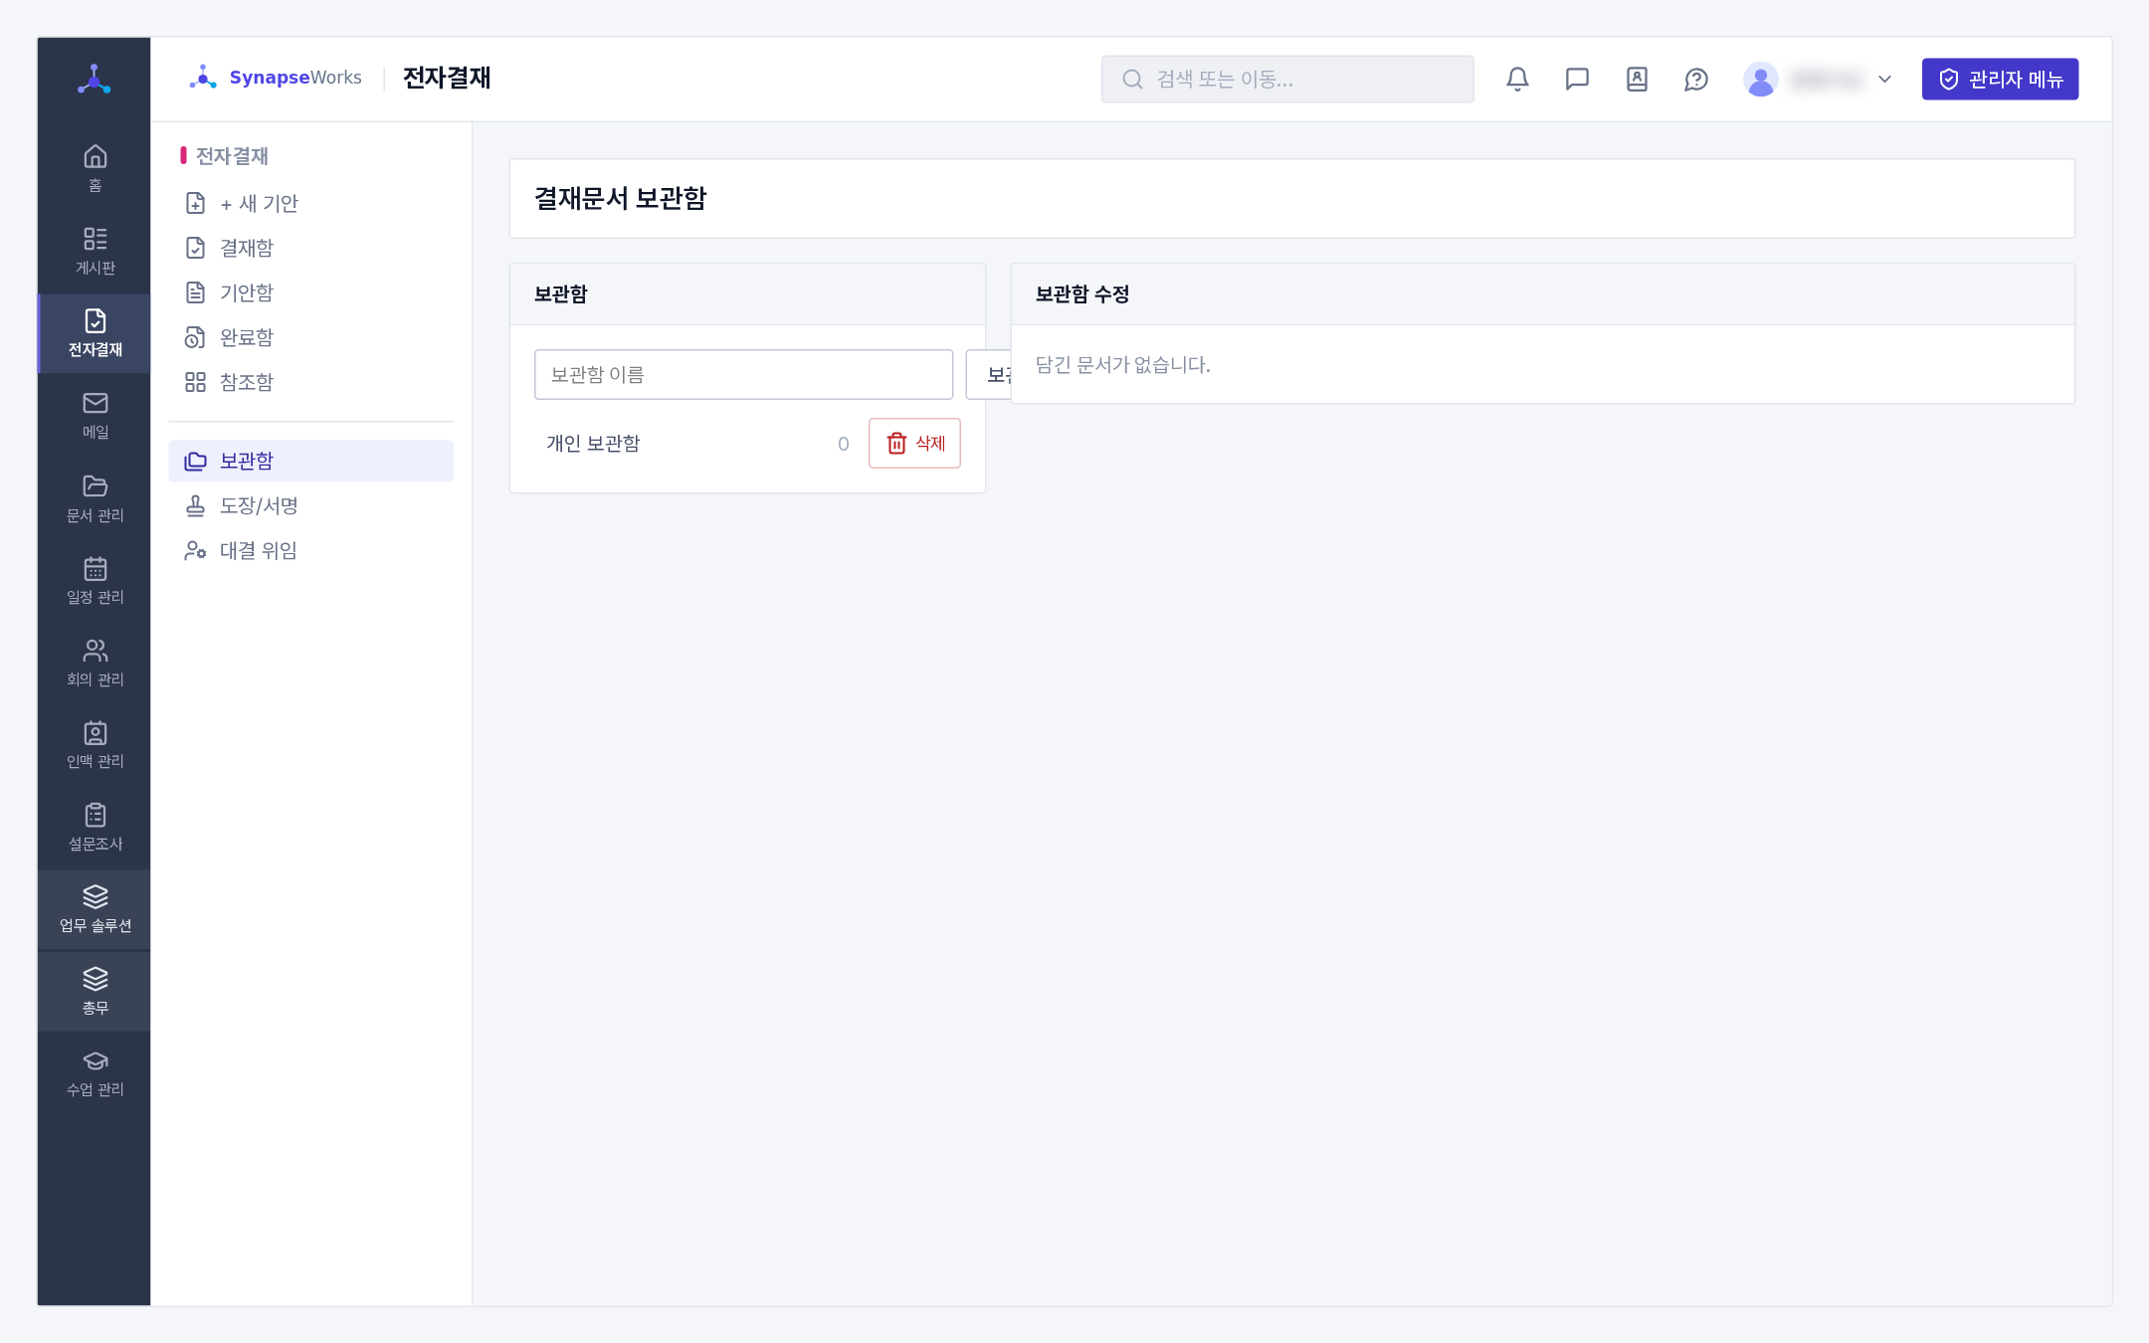
Task: Click the 전자결재 sidebar section heading
Action: point(231,156)
